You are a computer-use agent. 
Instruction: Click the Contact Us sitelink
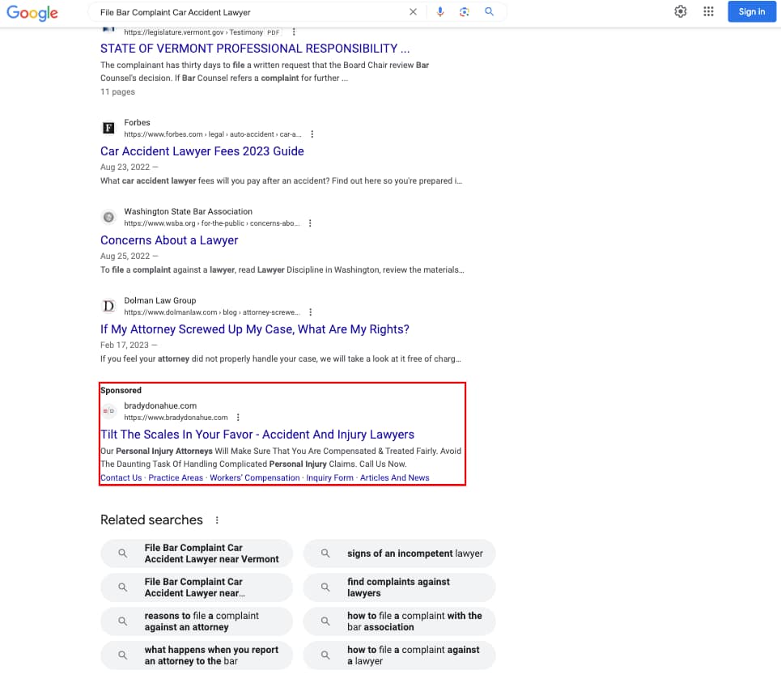pyautogui.click(x=121, y=478)
